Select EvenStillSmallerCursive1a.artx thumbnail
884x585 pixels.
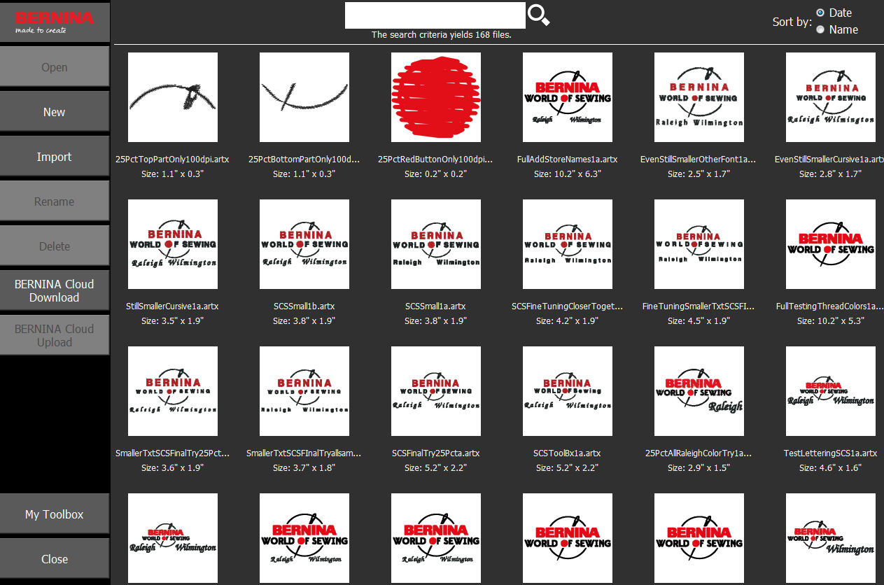tap(831, 97)
